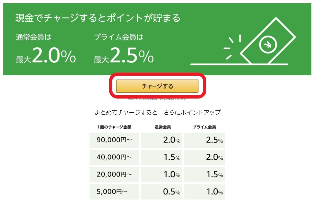Image resolution: width=316 pixels, height=203 pixels.
Task: Click the heading まとめてチャージするとさらにポイントアップ
Action: pos(158,112)
